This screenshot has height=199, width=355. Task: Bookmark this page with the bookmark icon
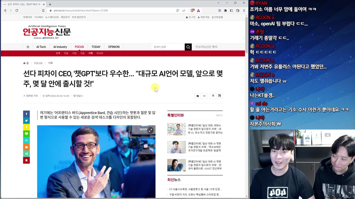pyautogui.click(x=43, y=11)
